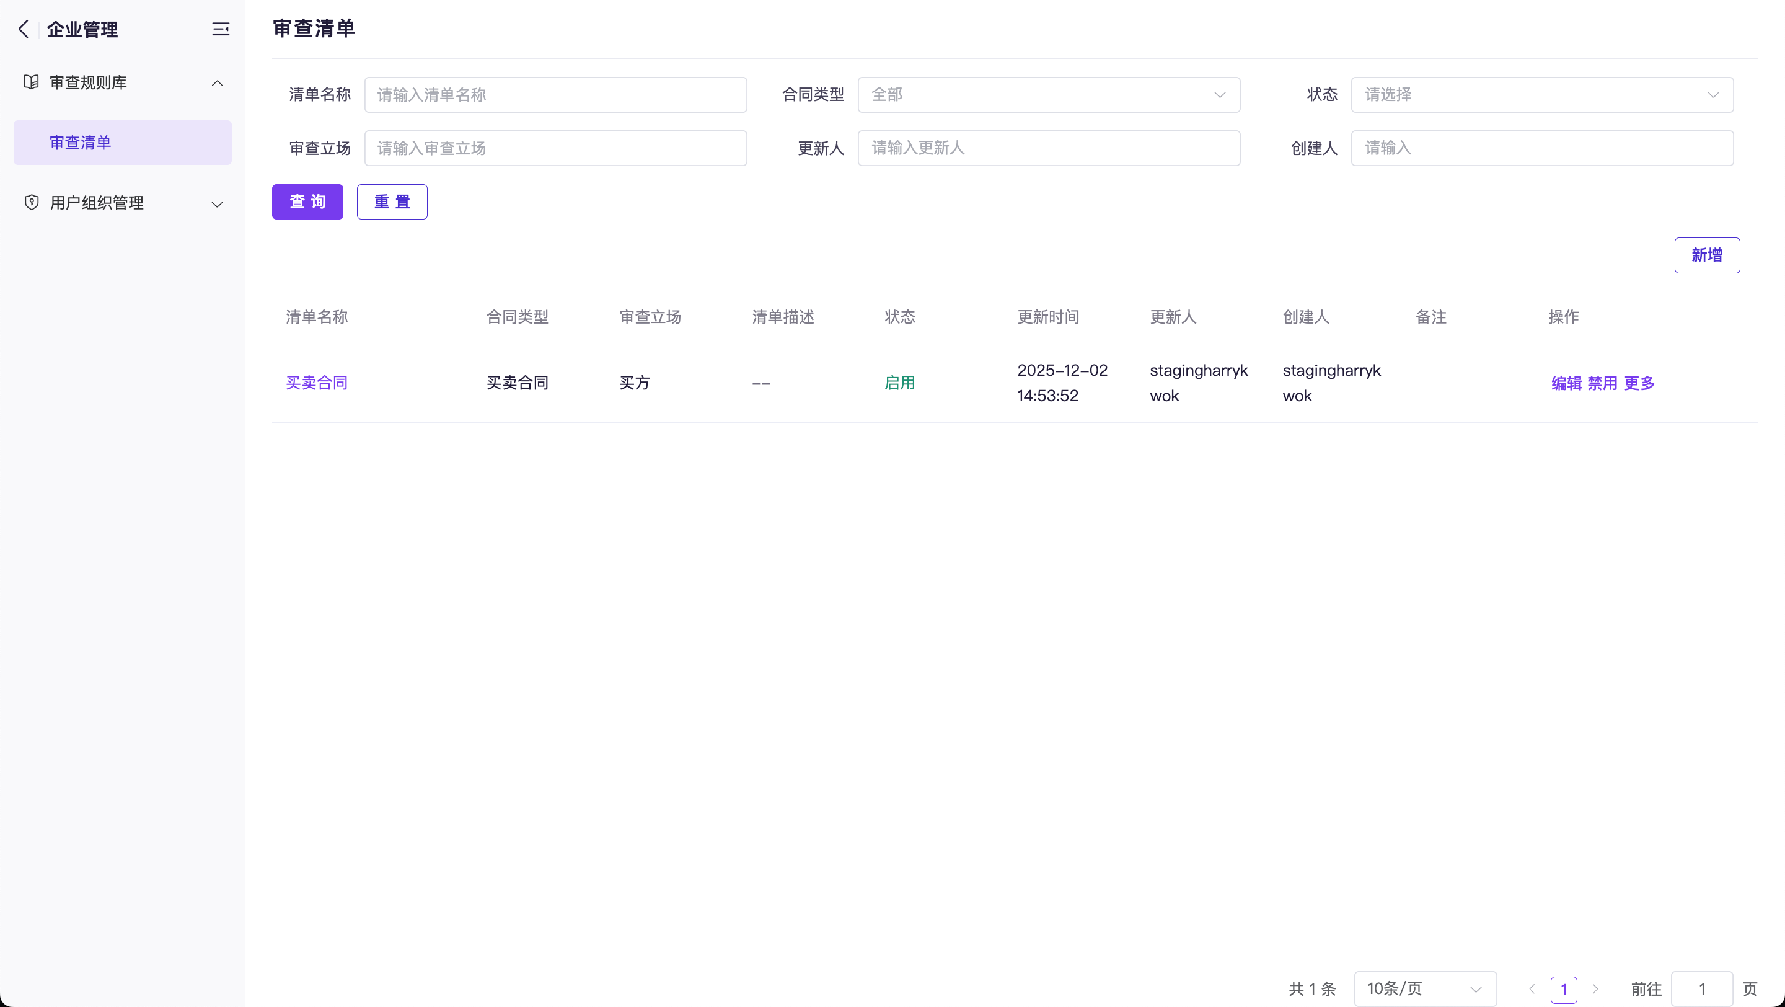Open the 10条/页 page size dropdown
The height and width of the screenshot is (1007, 1785).
(1425, 989)
